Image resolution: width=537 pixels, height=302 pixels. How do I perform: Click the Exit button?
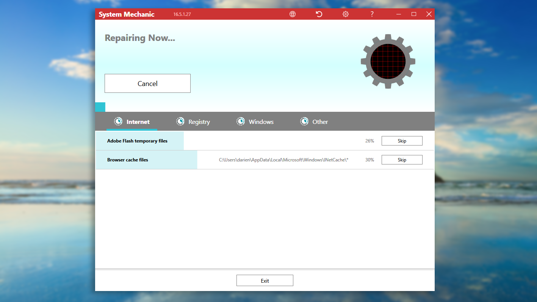265,281
